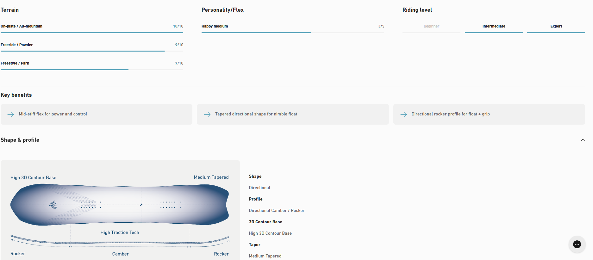Image resolution: width=593 pixels, height=260 pixels.
Task: Select the Beginner riding level
Action: 431,26
